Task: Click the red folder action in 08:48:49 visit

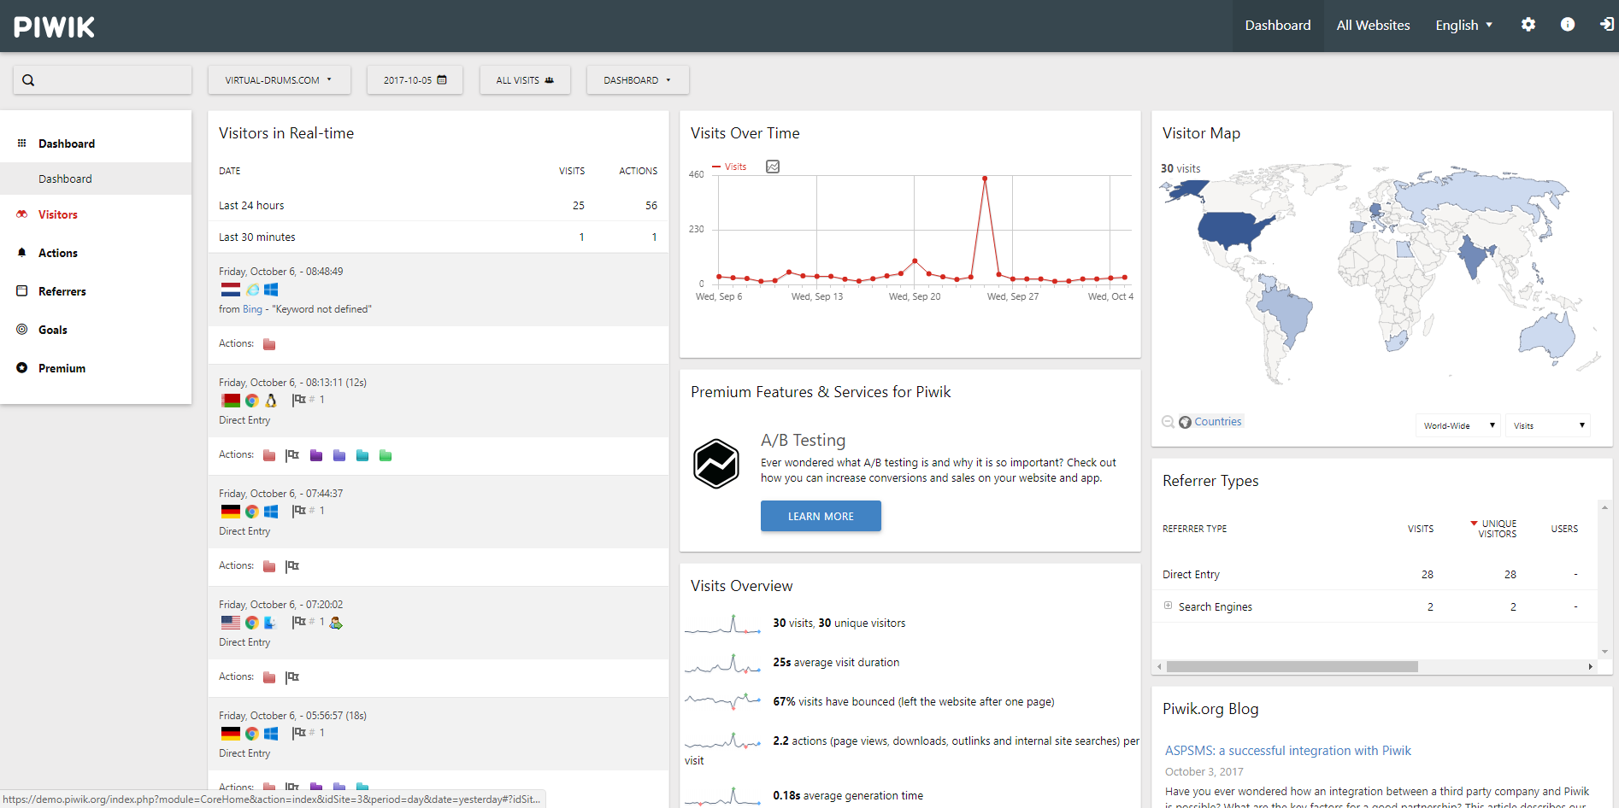Action: click(x=269, y=344)
